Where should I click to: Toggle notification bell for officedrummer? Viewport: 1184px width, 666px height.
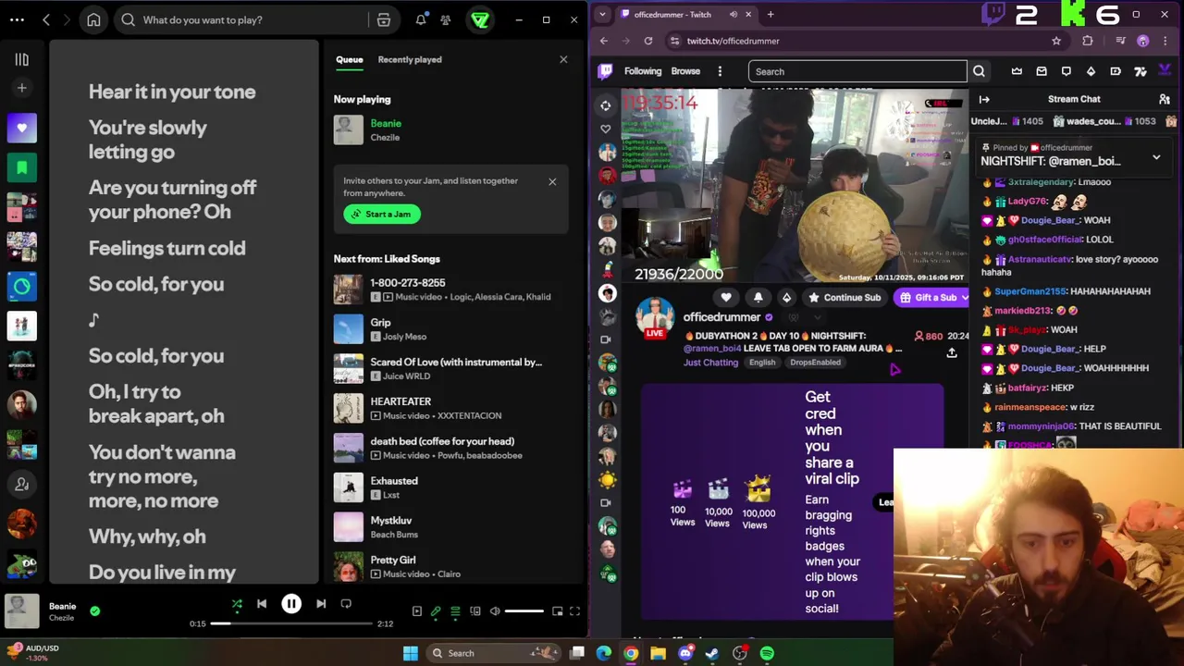(758, 298)
